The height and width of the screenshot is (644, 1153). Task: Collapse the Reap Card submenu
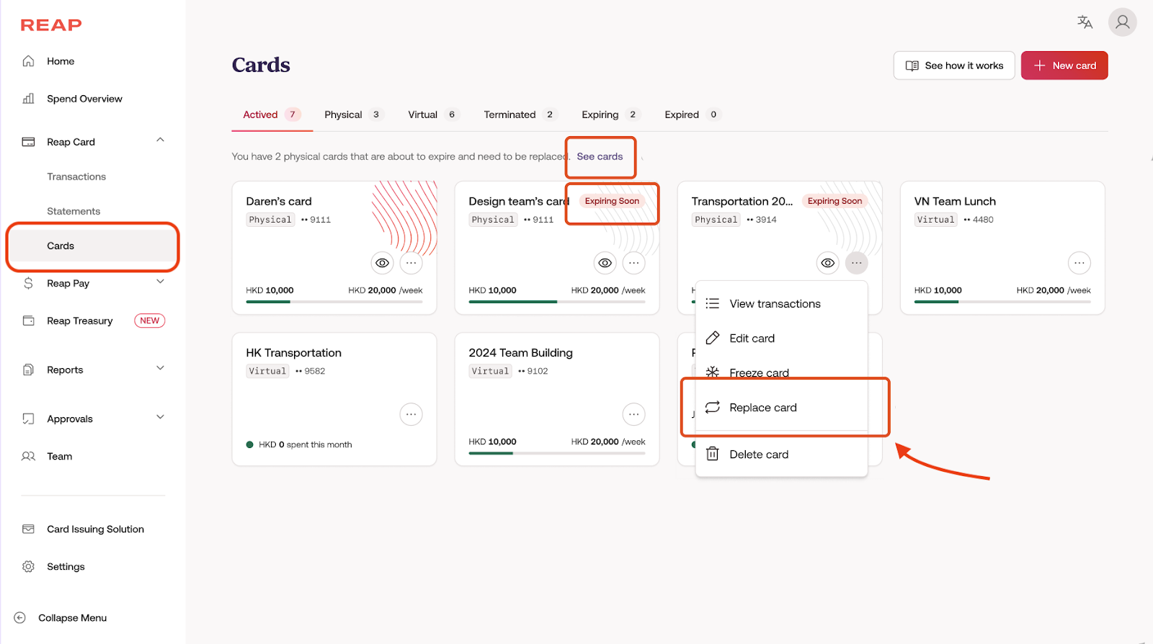coord(160,140)
